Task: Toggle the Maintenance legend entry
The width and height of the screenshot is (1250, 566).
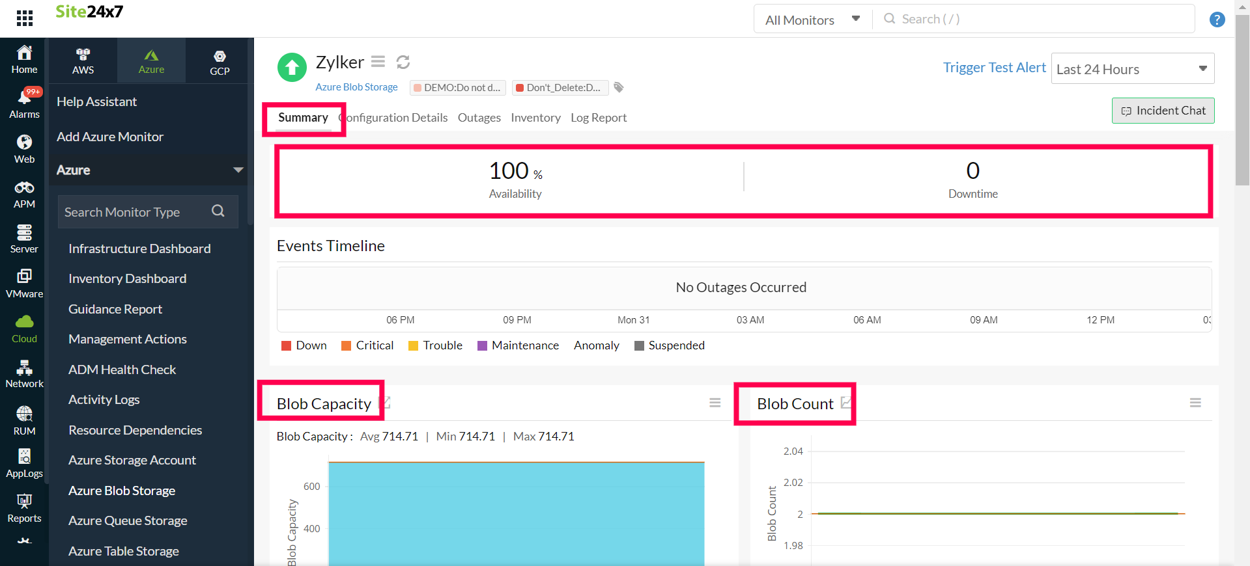Action: coord(518,345)
